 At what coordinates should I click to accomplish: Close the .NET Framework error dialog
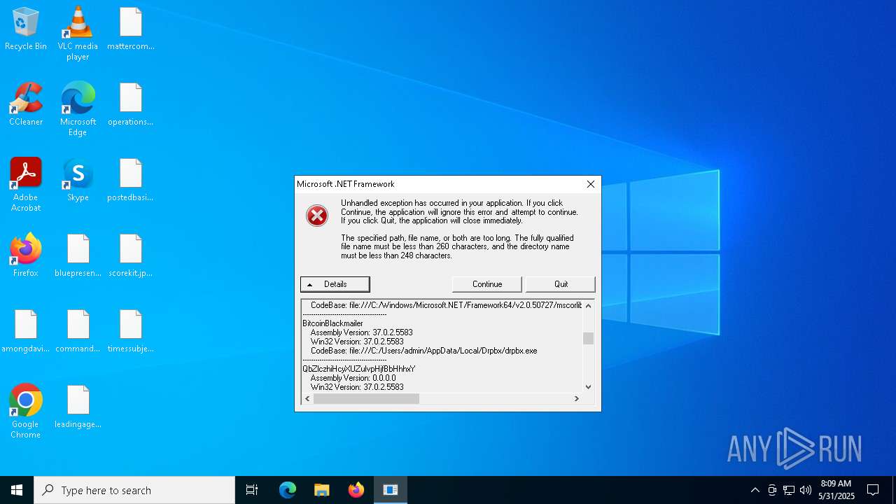(x=590, y=184)
